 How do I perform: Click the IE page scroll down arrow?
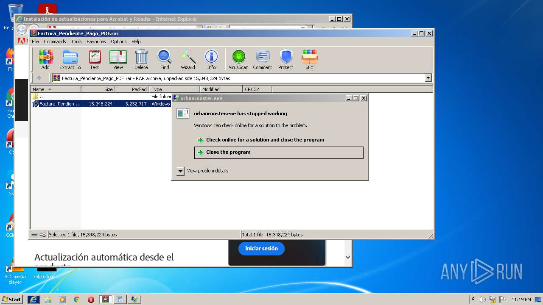pos(348,257)
